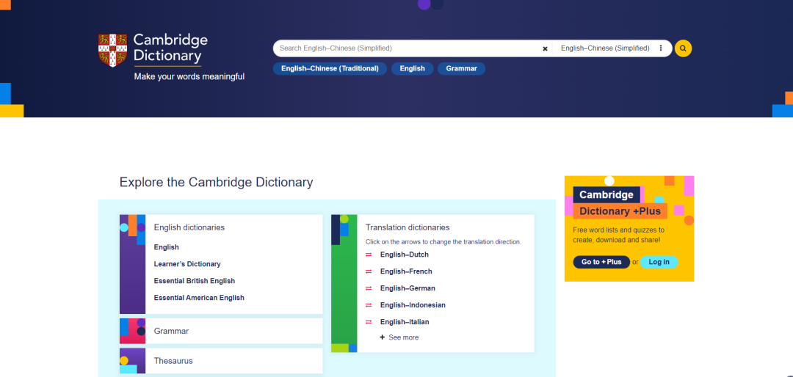The width and height of the screenshot is (793, 377).
Task: Open the Learner's Dictionary link
Action: tap(187, 264)
